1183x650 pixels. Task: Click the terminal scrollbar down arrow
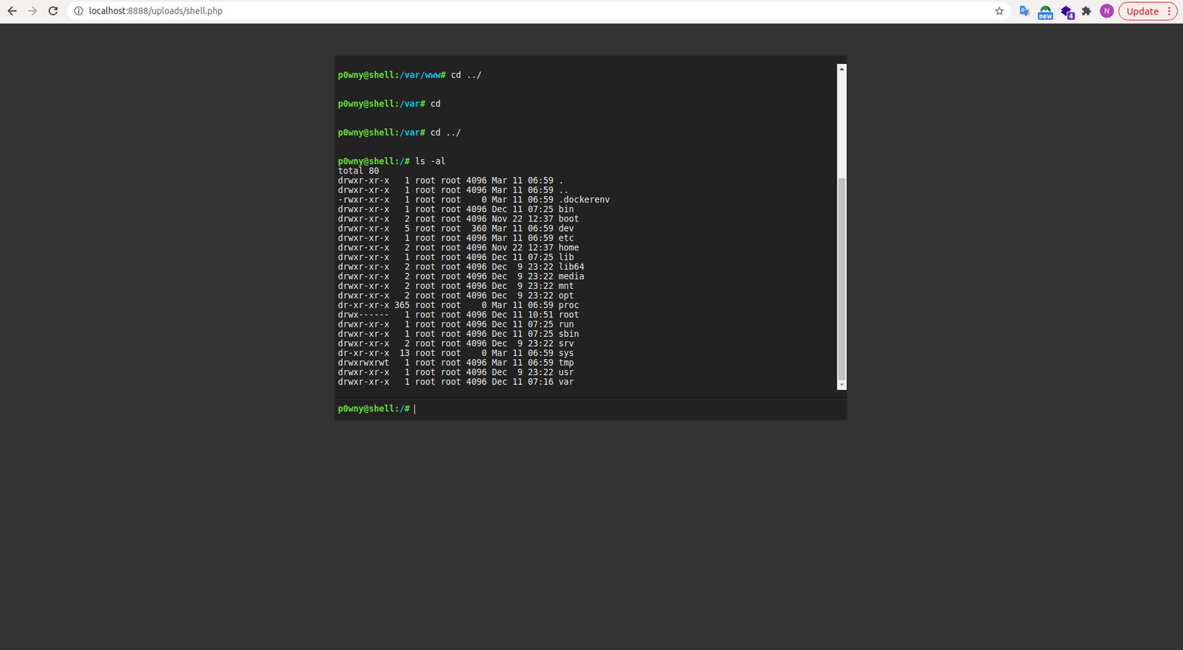[842, 385]
